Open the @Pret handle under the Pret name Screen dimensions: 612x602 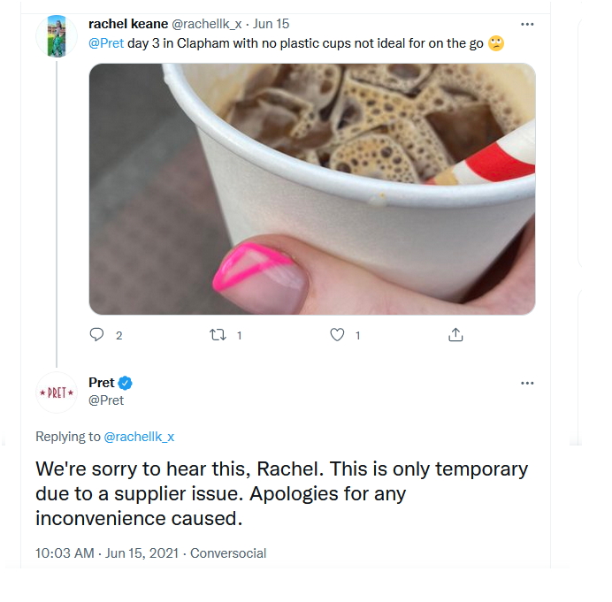point(106,400)
